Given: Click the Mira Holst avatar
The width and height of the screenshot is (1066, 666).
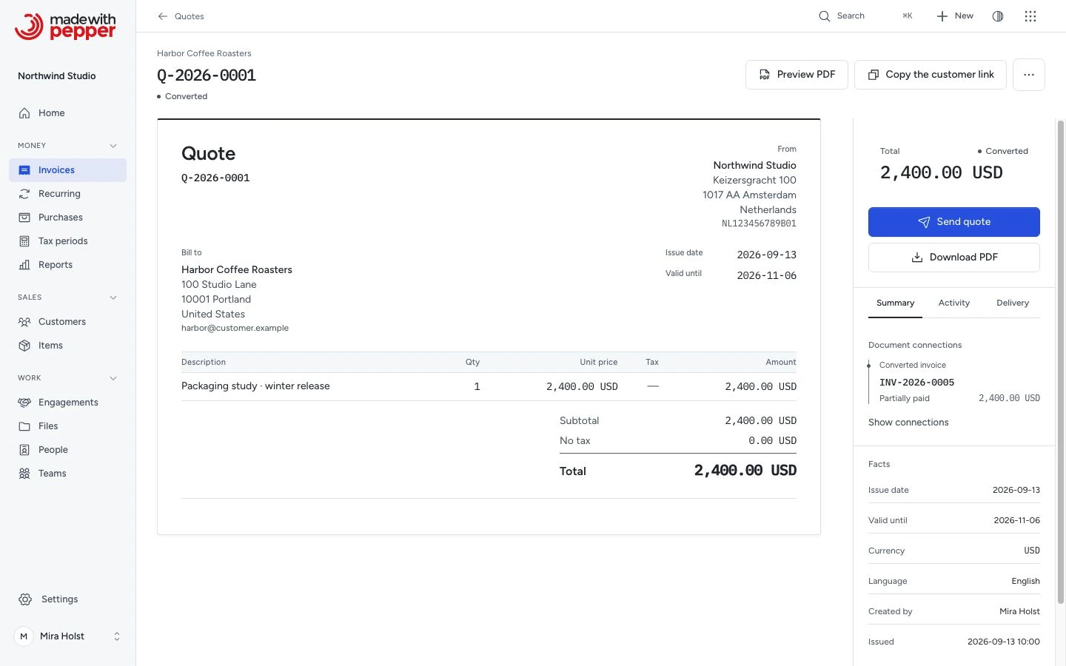Looking at the screenshot, I should coord(24,636).
